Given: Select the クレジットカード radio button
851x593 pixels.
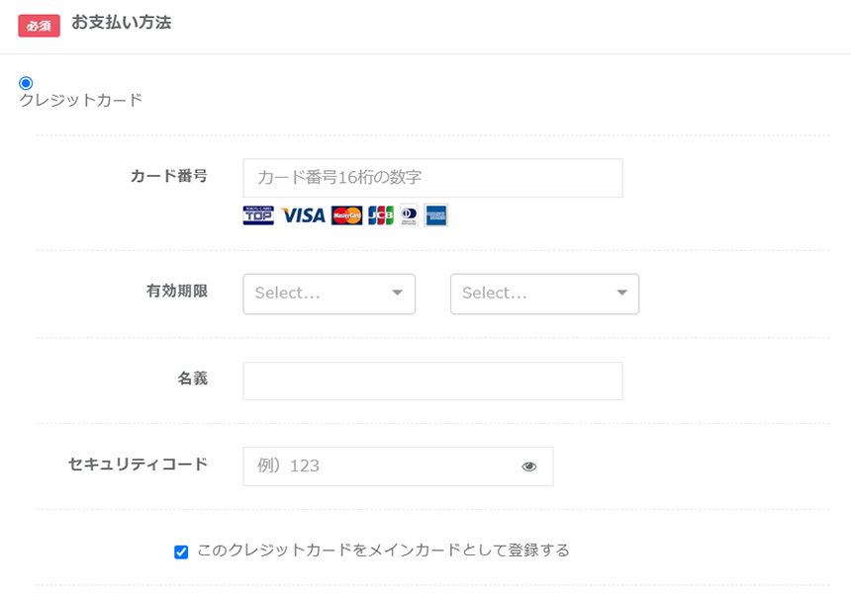Looking at the screenshot, I should tap(26, 83).
